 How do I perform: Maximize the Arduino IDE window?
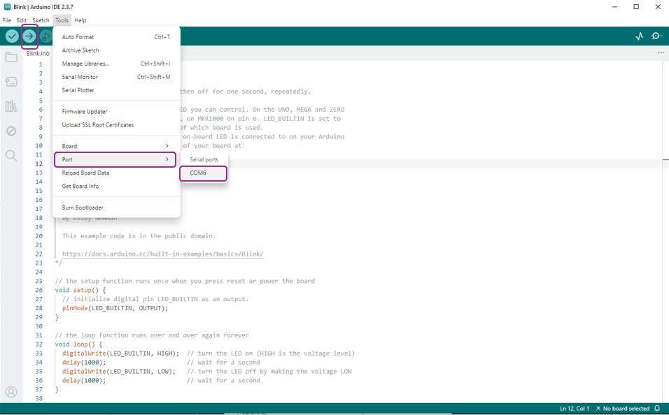click(636, 7)
